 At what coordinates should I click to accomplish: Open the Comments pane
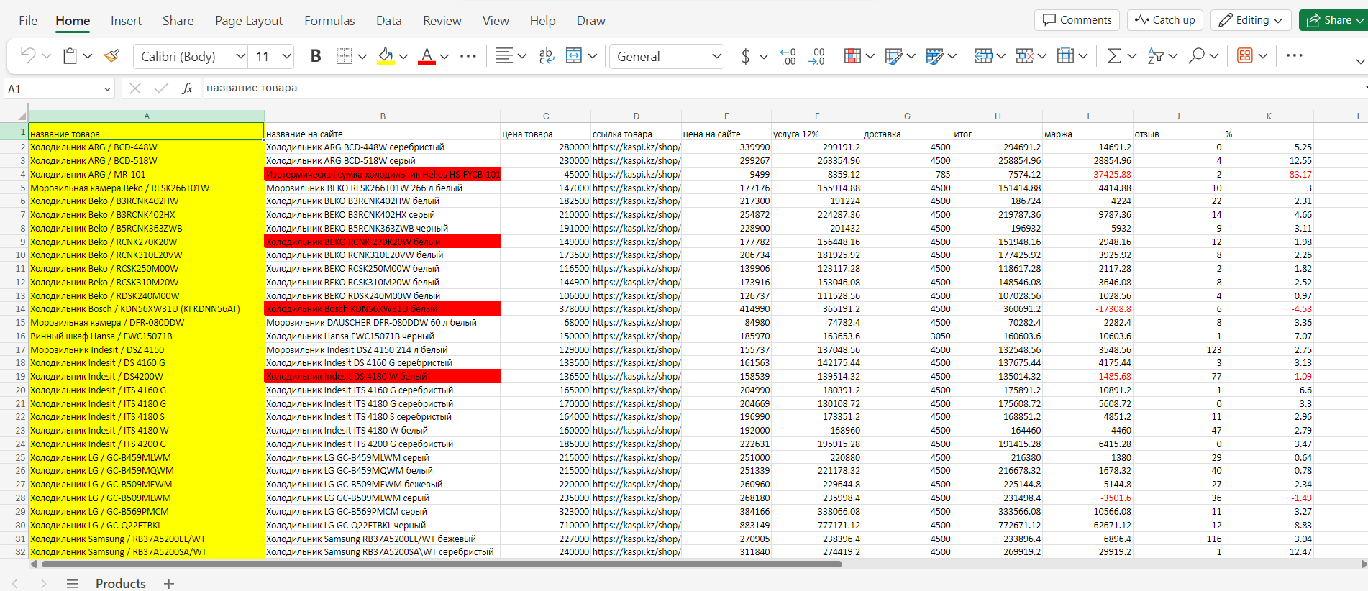1077,20
